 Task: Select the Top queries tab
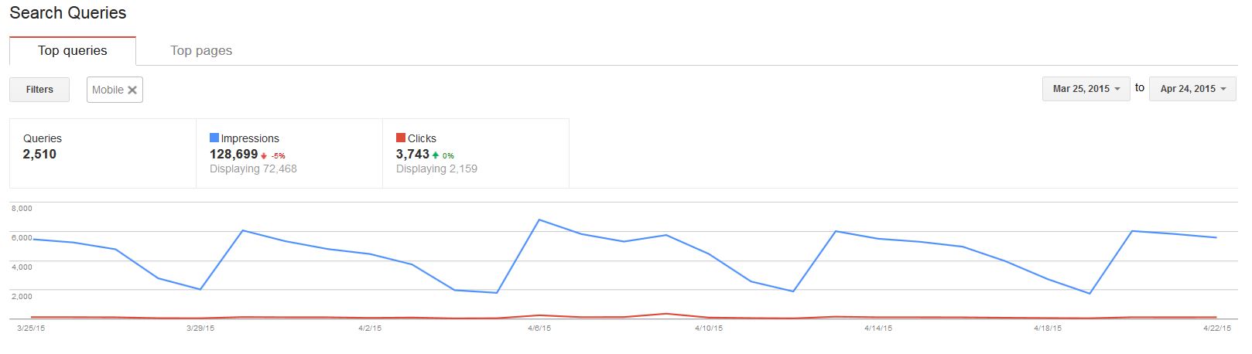point(73,50)
